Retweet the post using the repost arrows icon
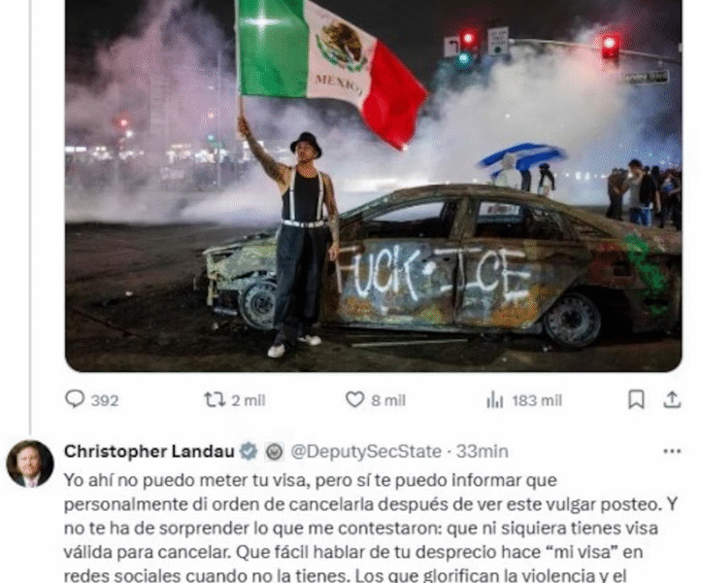The height and width of the screenshot is (583, 701). pyautogui.click(x=215, y=399)
